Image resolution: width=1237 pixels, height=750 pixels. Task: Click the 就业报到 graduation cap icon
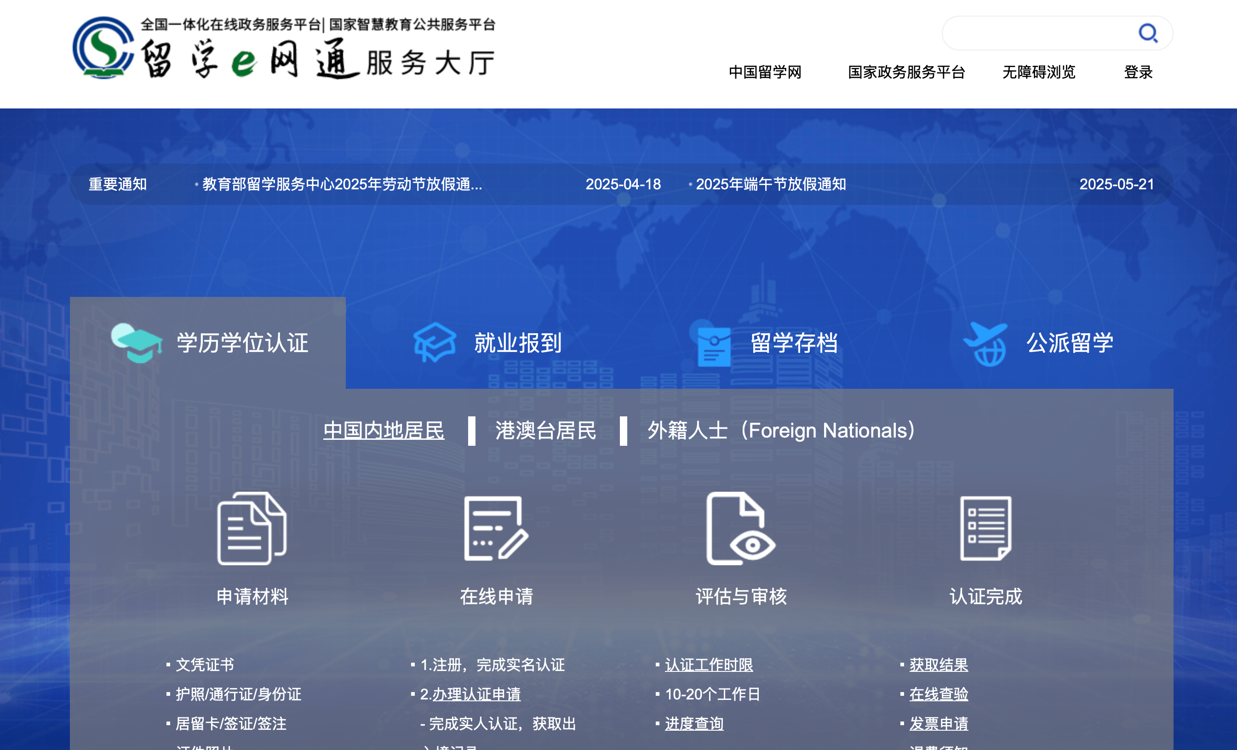click(x=434, y=342)
